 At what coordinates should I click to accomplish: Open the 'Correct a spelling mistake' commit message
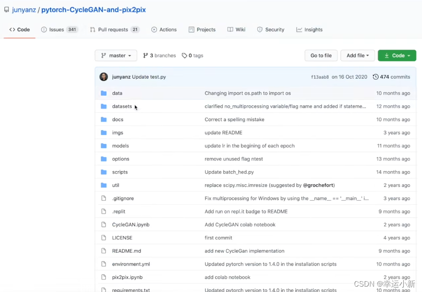(234, 119)
